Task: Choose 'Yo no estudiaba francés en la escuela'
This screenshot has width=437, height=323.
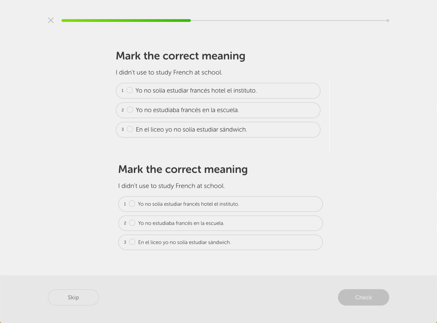Action: (x=218, y=110)
